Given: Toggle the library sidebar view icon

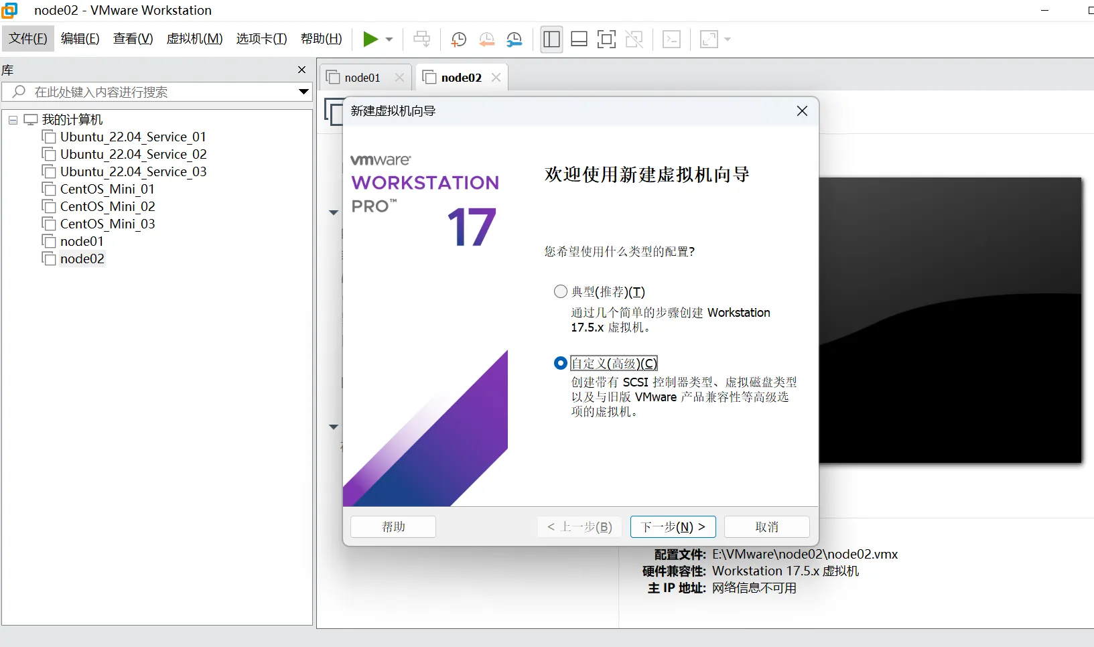Looking at the screenshot, I should [551, 40].
